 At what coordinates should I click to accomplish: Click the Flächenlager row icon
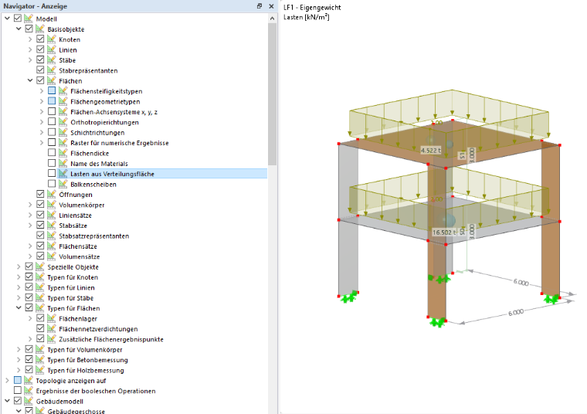tap(52, 318)
